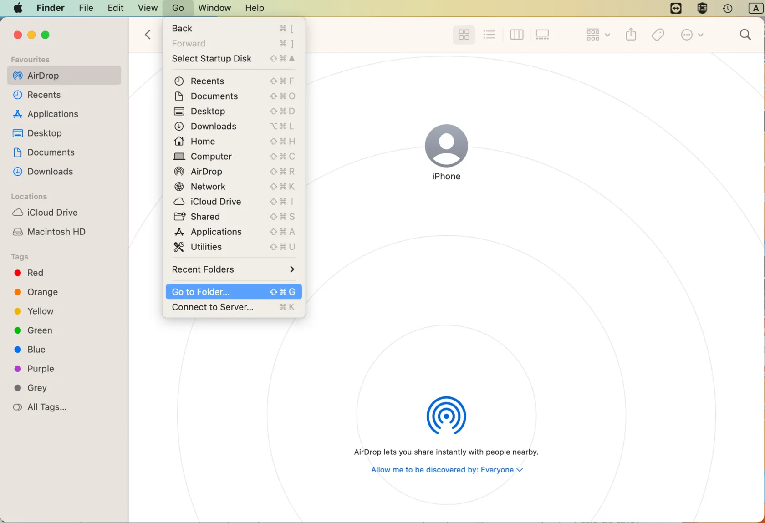Viewport: 765px width, 523px height.
Task: Click the Share toolbar icon
Action: coord(631,35)
